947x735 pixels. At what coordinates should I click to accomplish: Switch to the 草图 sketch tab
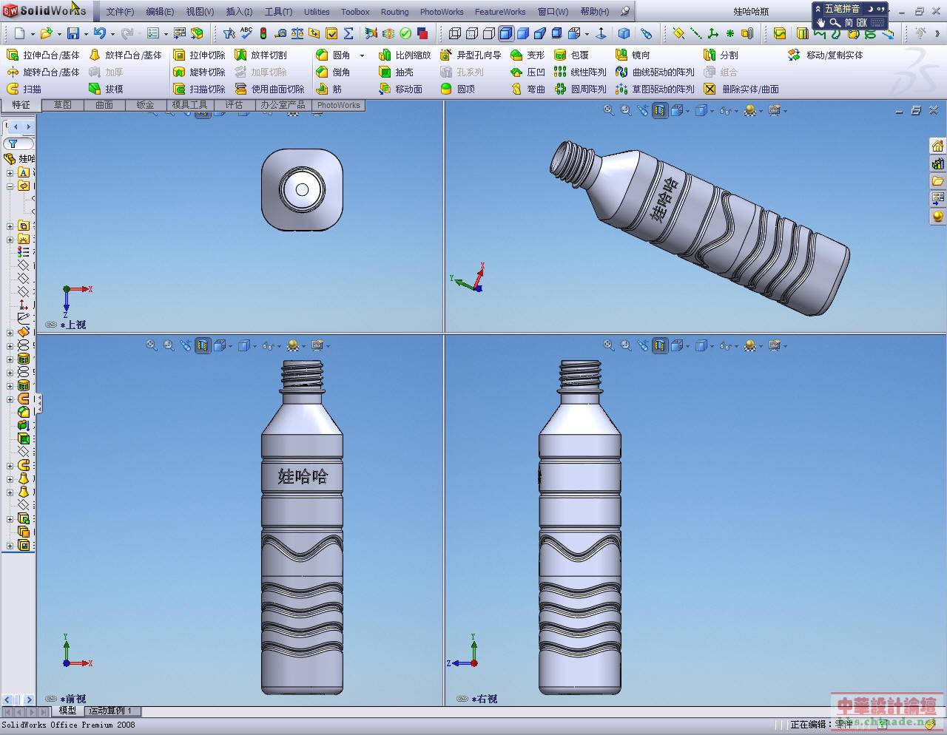[x=62, y=105]
